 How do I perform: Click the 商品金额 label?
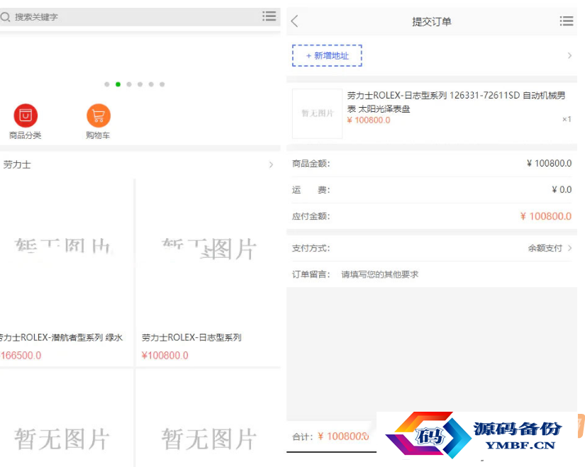coord(311,164)
